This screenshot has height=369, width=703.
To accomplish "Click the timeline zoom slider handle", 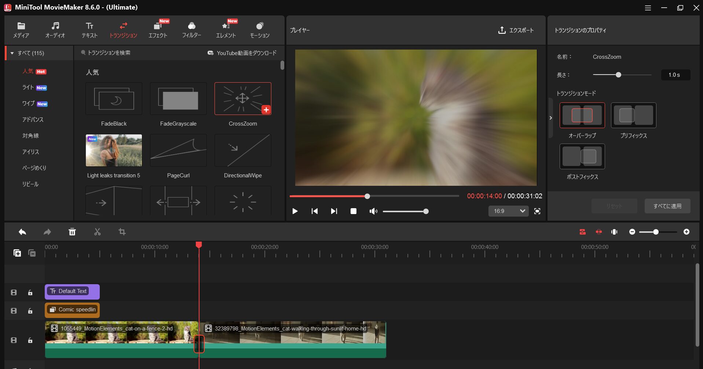I will pyautogui.click(x=656, y=232).
